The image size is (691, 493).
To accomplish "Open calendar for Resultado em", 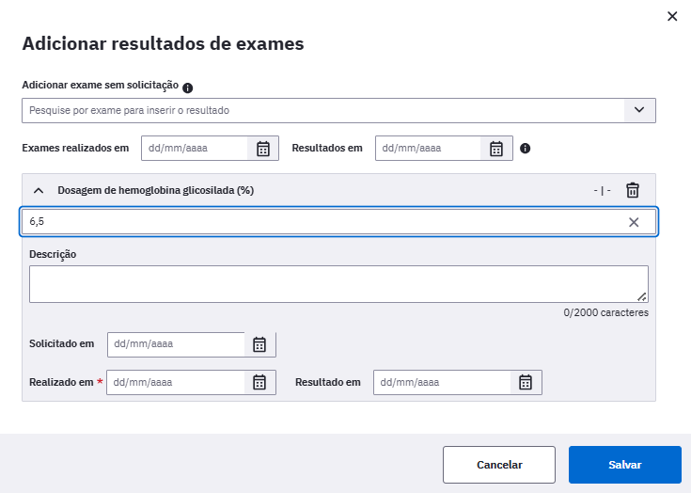I will point(526,382).
